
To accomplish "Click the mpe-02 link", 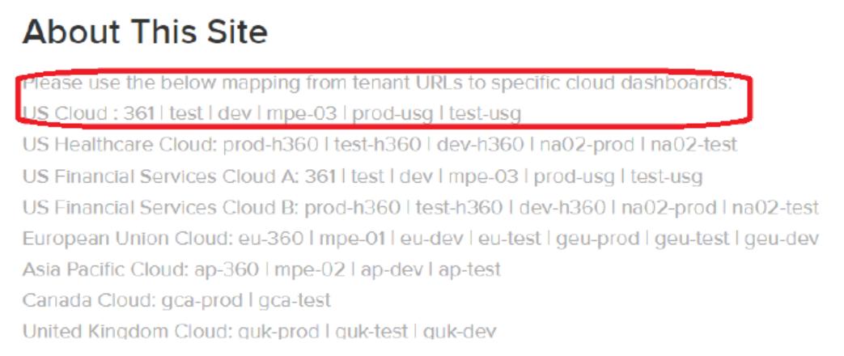I will point(309,269).
